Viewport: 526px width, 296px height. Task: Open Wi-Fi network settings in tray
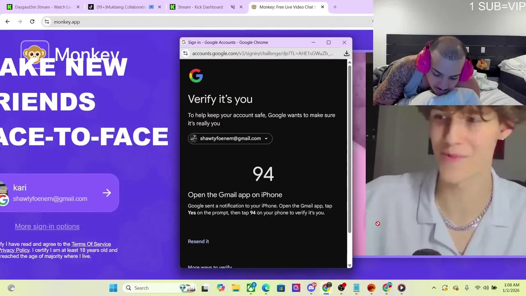[x=478, y=288]
